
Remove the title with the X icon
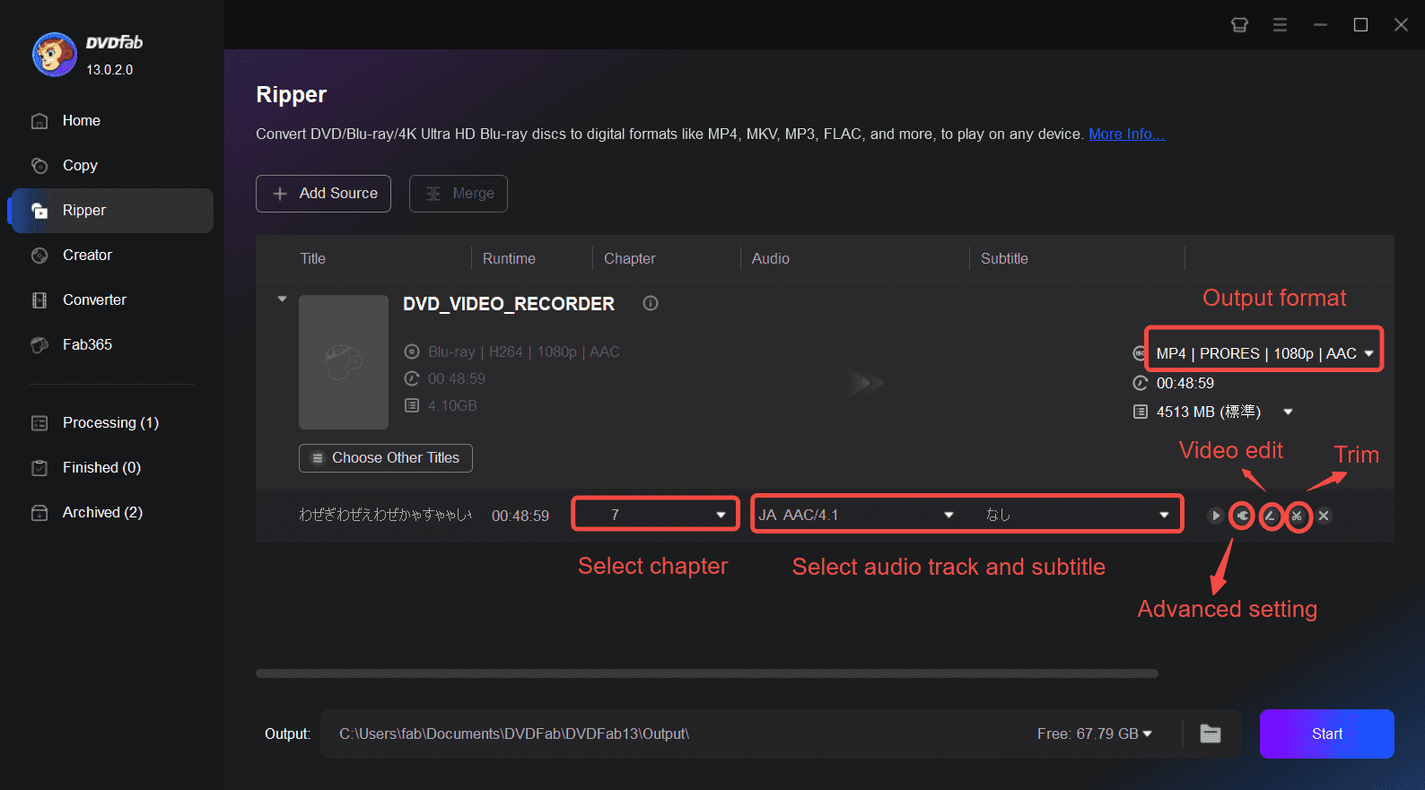[1324, 516]
